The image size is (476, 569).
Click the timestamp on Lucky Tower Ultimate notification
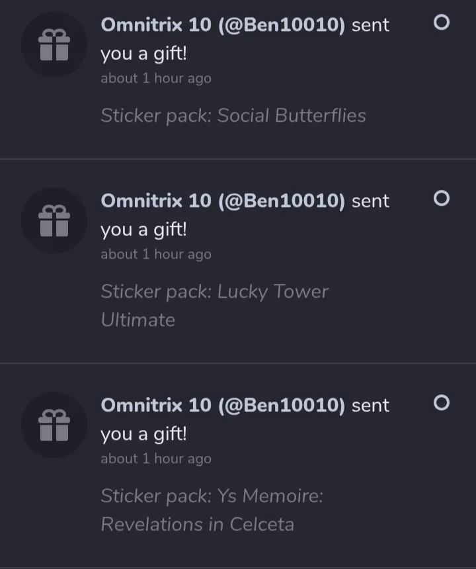coord(155,254)
